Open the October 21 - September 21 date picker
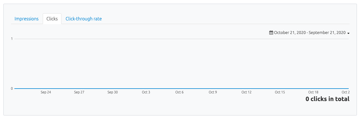This screenshot has height=120, width=362. [309, 33]
